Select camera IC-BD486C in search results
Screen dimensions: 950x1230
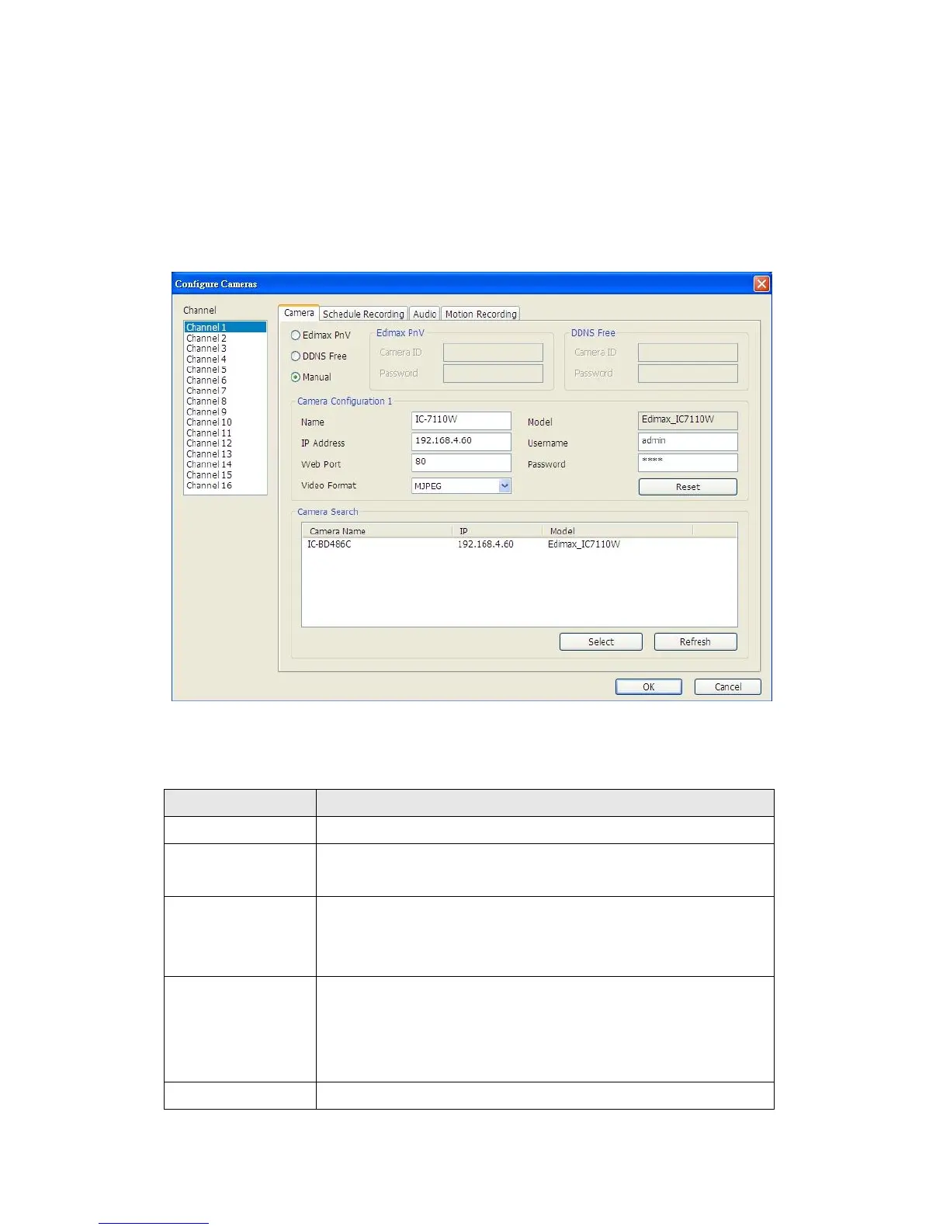click(329, 544)
